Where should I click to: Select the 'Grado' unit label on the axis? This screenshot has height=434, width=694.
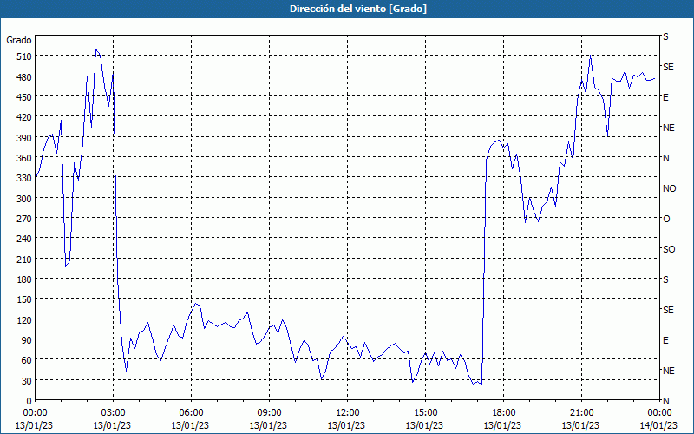click(x=19, y=40)
